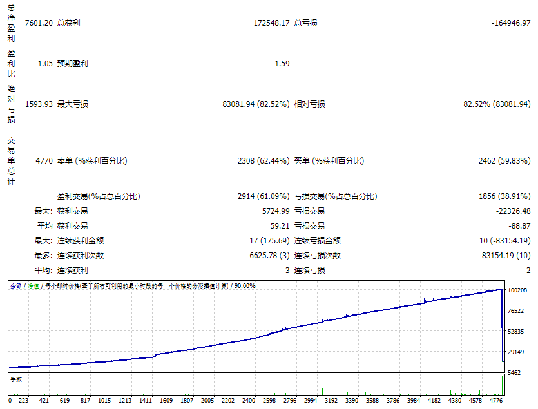The width and height of the screenshot is (538, 409).
Task: Click x-axis tick 2994
Action: click(311, 401)
